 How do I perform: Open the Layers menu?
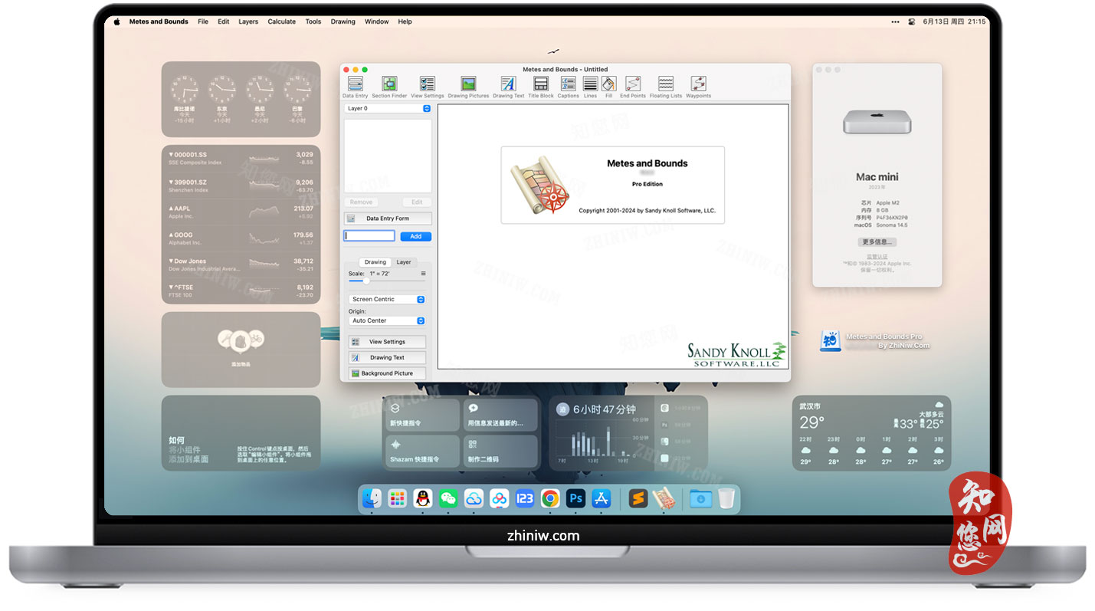point(248,21)
